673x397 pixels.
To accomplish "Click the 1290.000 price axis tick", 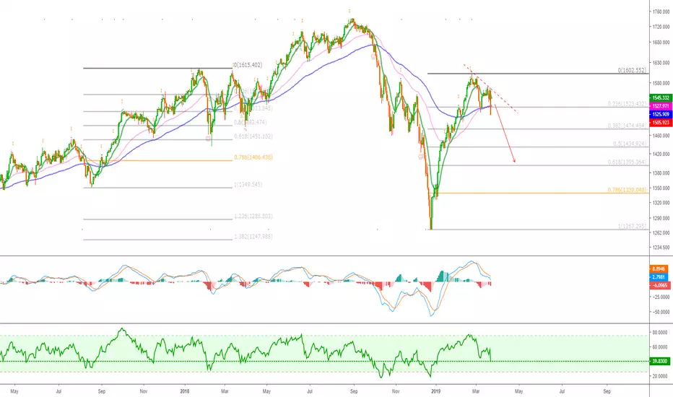I will pos(661,218).
